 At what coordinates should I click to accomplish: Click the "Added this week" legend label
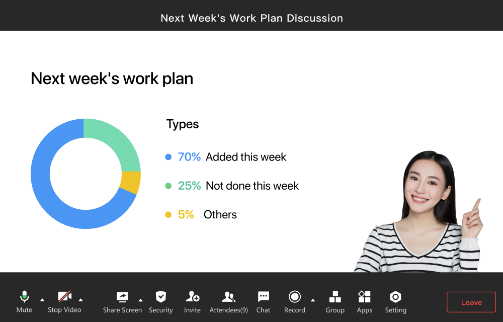(246, 157)
